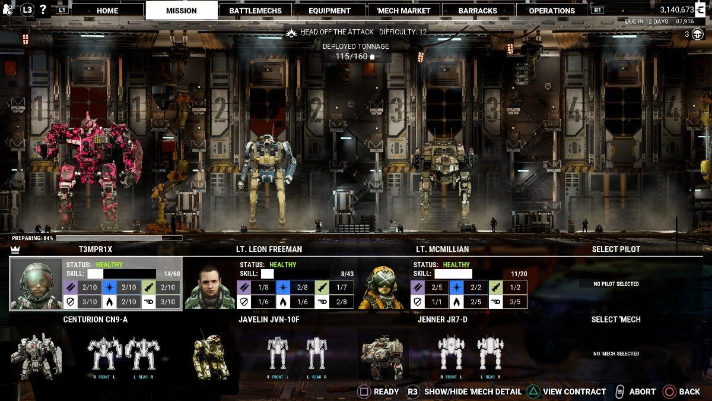Click Lt. McMillian's green missile skill icon
Viewport: 712px width, 401px height.
[495, 288]
